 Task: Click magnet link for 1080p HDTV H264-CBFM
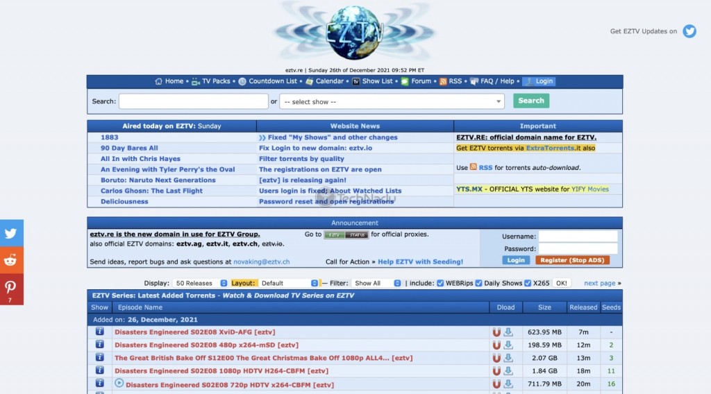pos(496,371)
